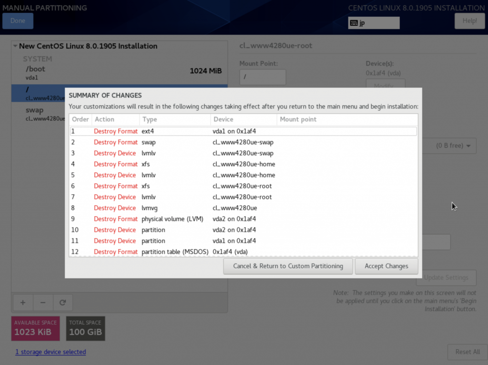Screen dimensions: 488x365
Task: Select row 3 Destroy Device cl_www4280ue-swap
Action: pos(244,153)
